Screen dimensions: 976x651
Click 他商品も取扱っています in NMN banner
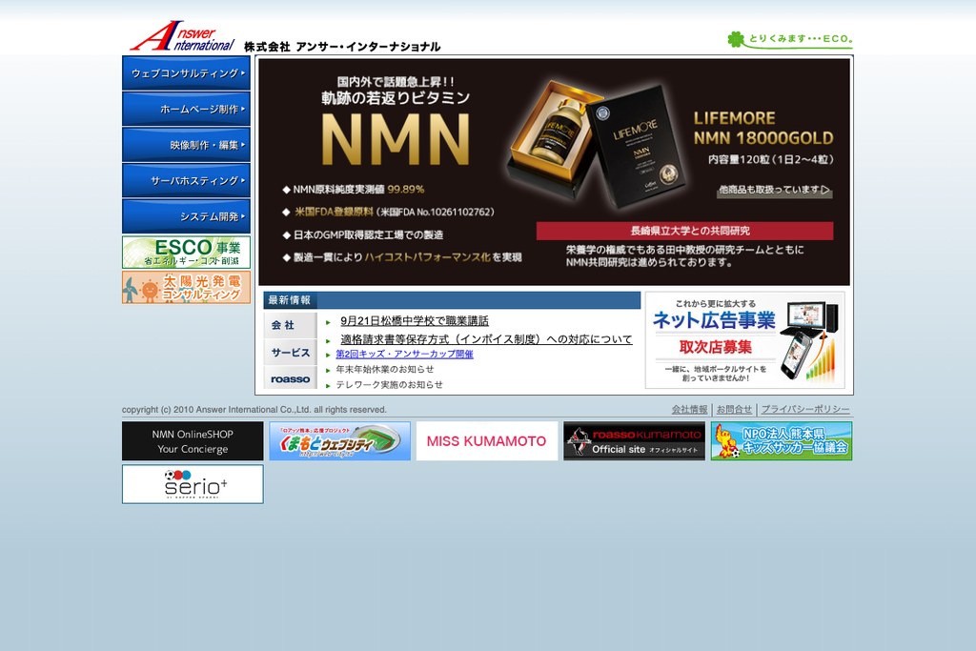(775, 190)
